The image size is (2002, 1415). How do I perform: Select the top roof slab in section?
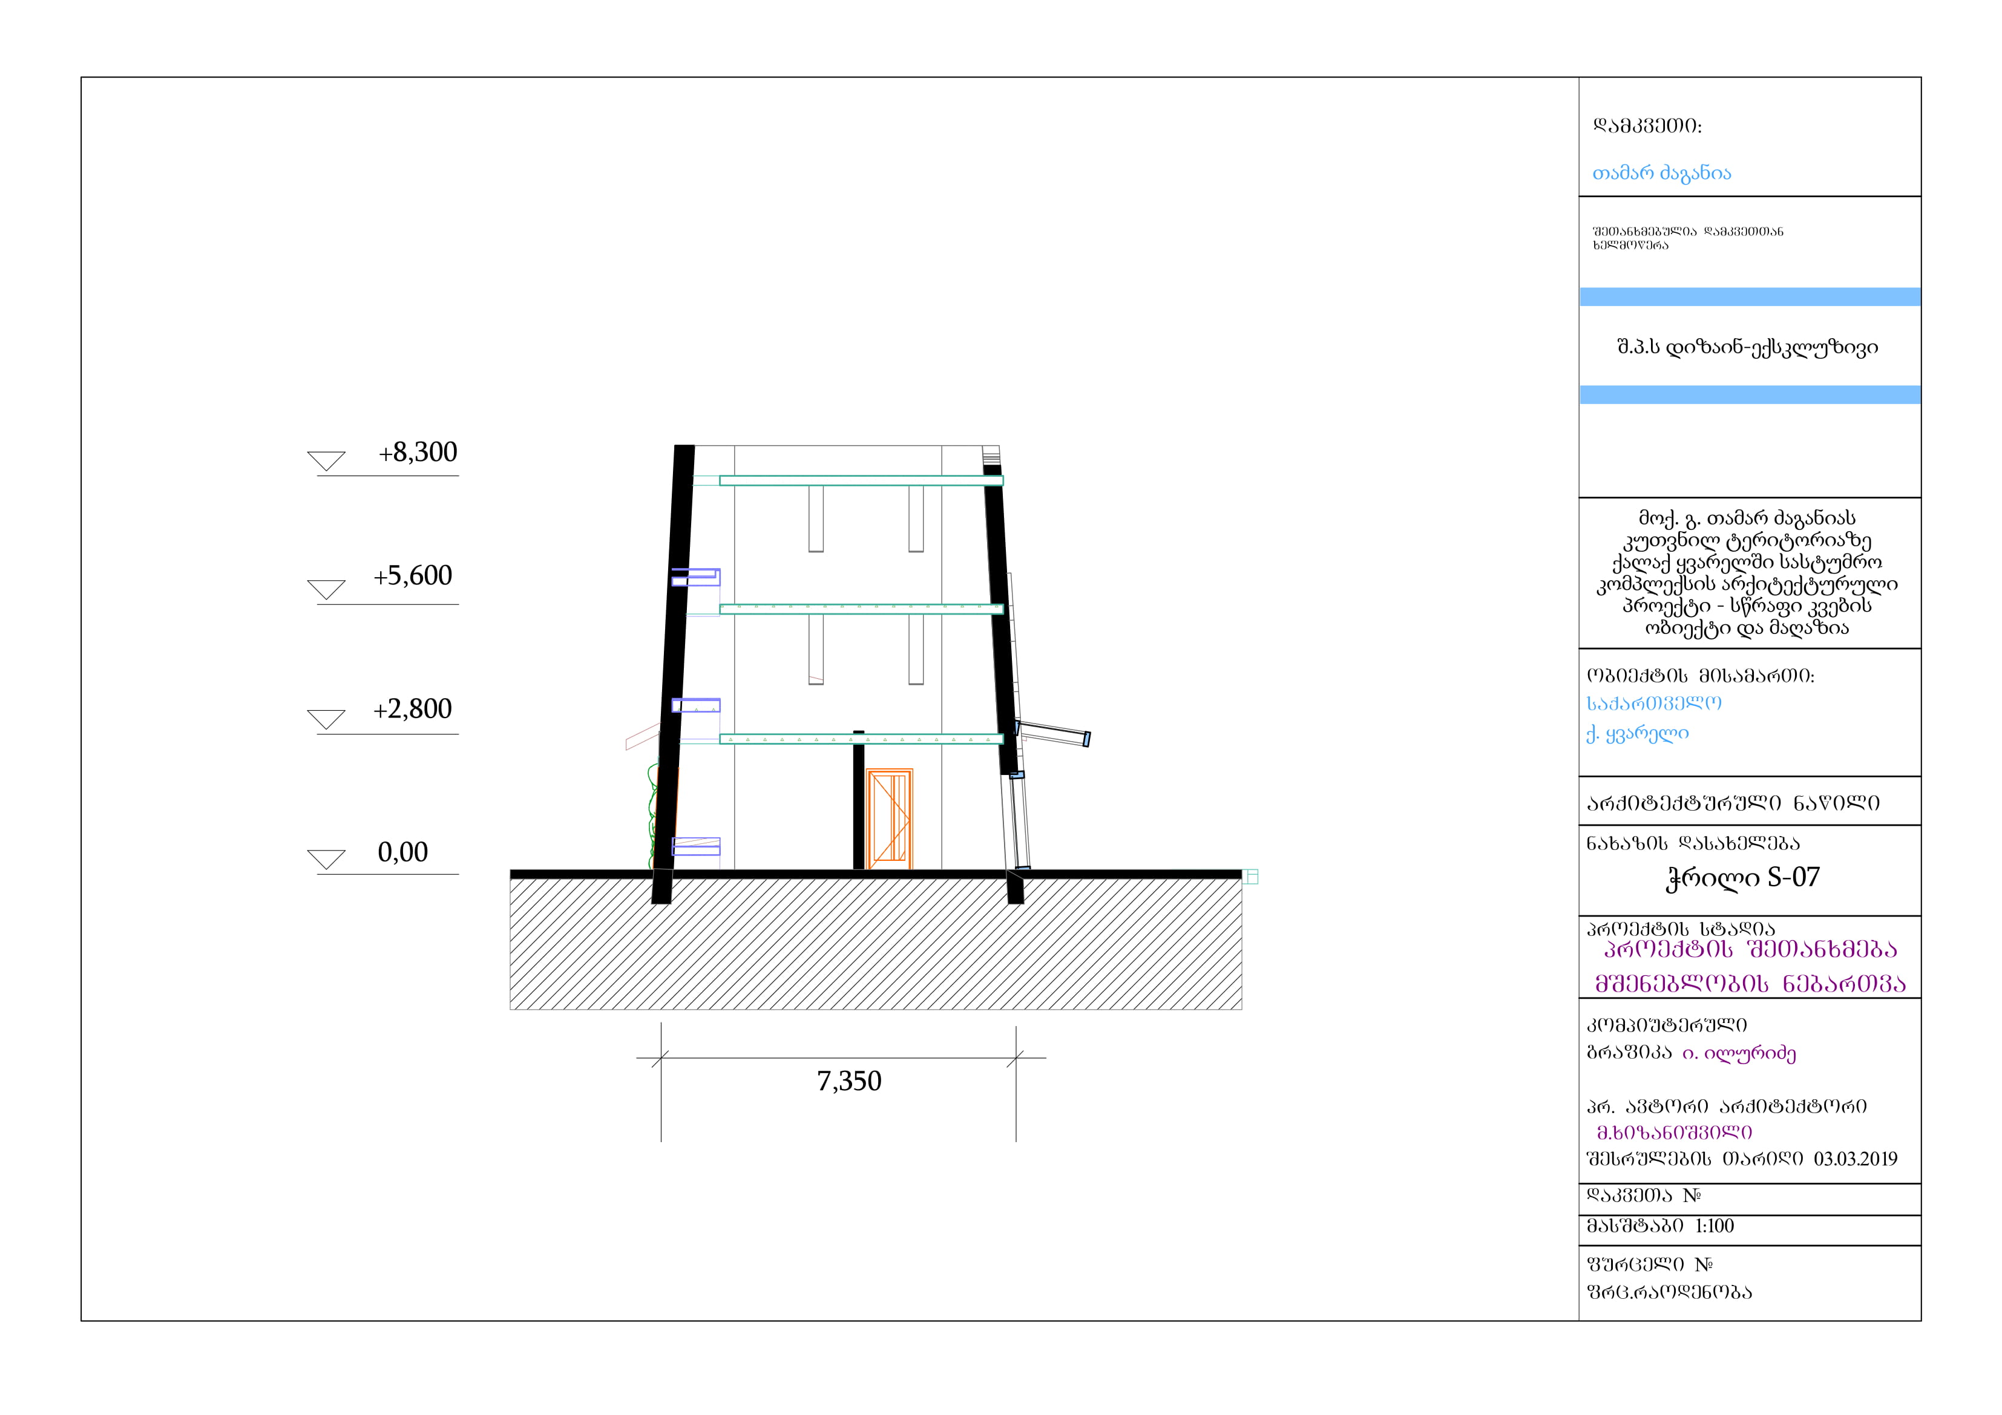[861, 480]
